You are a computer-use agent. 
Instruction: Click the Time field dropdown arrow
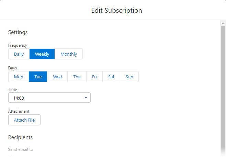coord(86,98)
